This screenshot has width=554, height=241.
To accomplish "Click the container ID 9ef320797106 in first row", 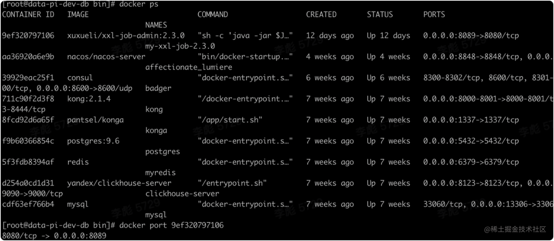I will pyautogui.click(x=28, y=36).
